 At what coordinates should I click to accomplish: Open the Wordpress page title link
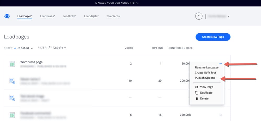coord(31,62)
